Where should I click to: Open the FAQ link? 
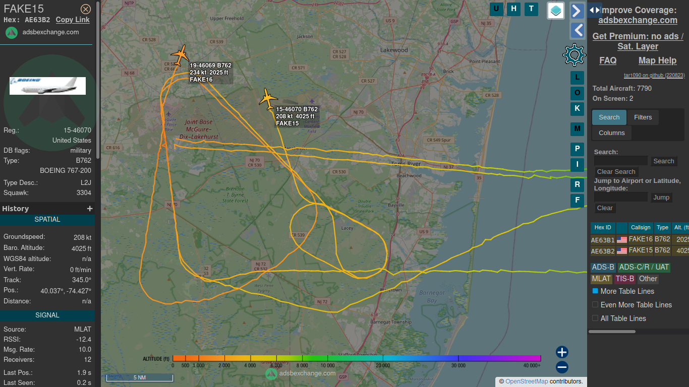click(608, 60)
